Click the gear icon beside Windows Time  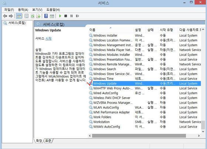(91, 79)
